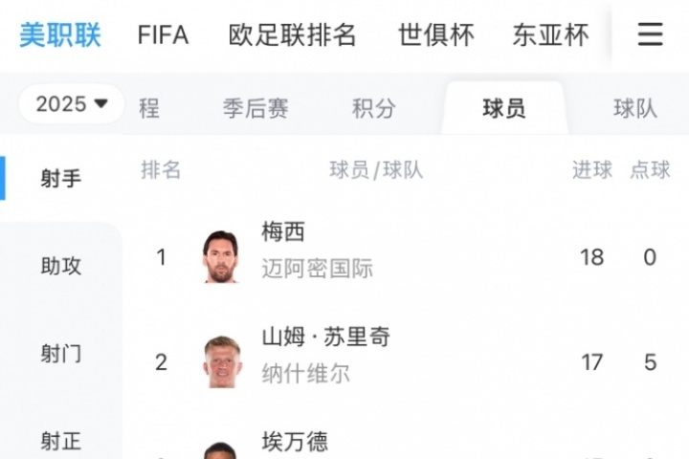Open the 欧足联排名 tab

tap(293, 35)
